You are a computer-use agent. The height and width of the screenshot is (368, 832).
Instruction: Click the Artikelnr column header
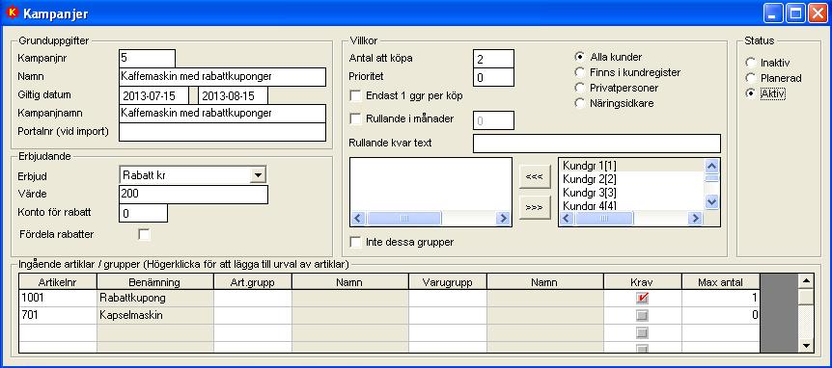pyautogui.click(x=58, y=282)
